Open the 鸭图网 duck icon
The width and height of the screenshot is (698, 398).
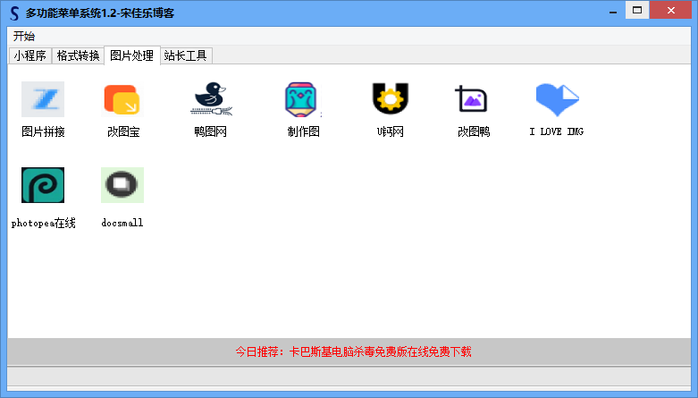coord(211,99)
